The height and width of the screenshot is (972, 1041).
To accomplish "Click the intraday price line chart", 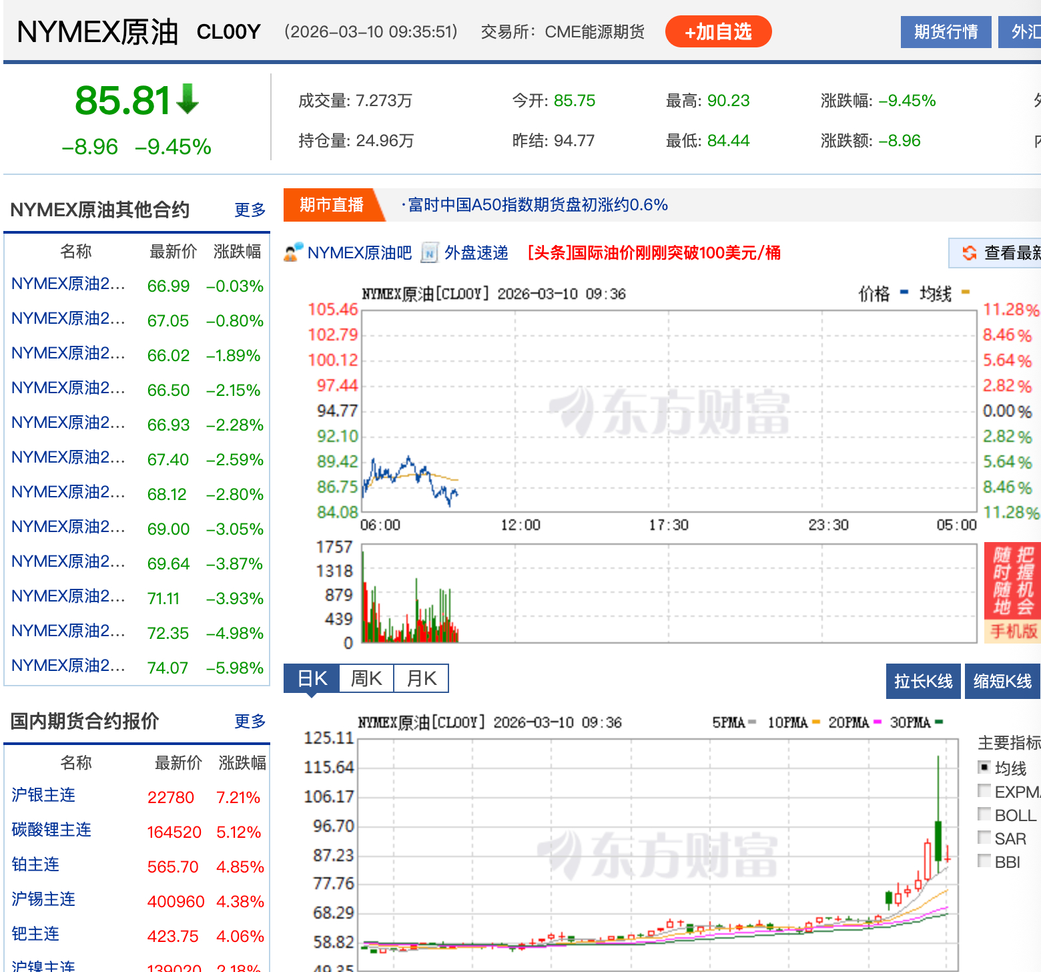I will [x=669, y=411].
